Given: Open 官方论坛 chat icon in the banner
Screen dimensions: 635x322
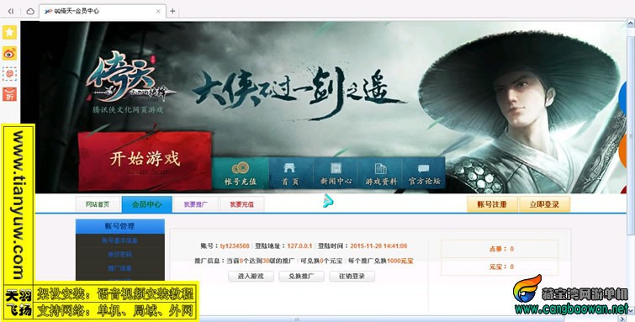Looking at the screenshot, I should coord(424,173).
